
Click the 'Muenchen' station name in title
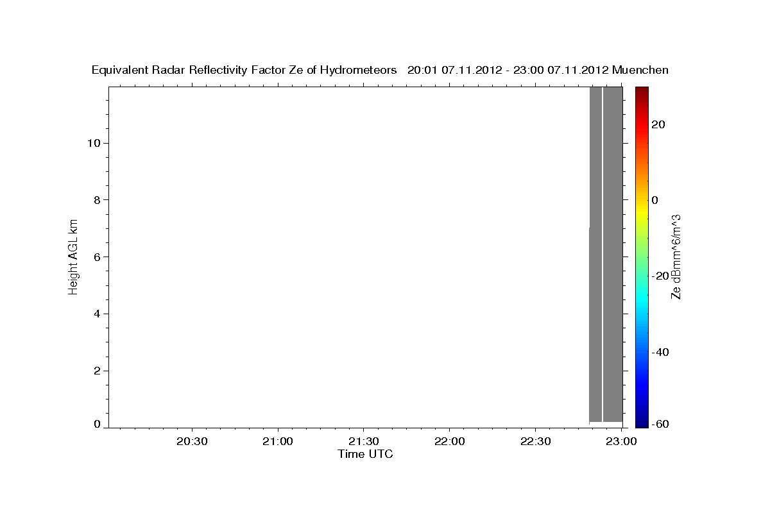point(640,70)
